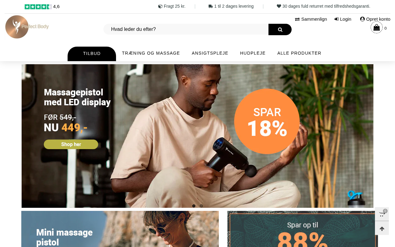Viewport: 395px width, 247px height.
Task: Select the first carousel slide dot
Action: pos(194,206)
